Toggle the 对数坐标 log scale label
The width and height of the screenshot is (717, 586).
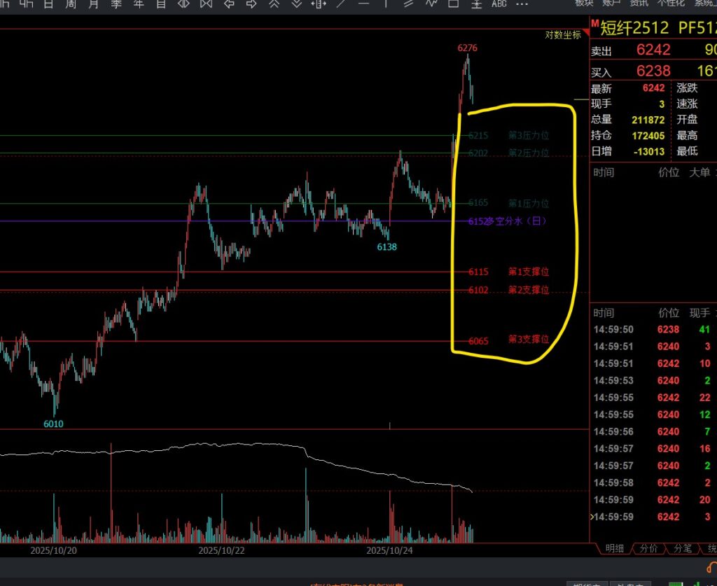tap(563, 35)
